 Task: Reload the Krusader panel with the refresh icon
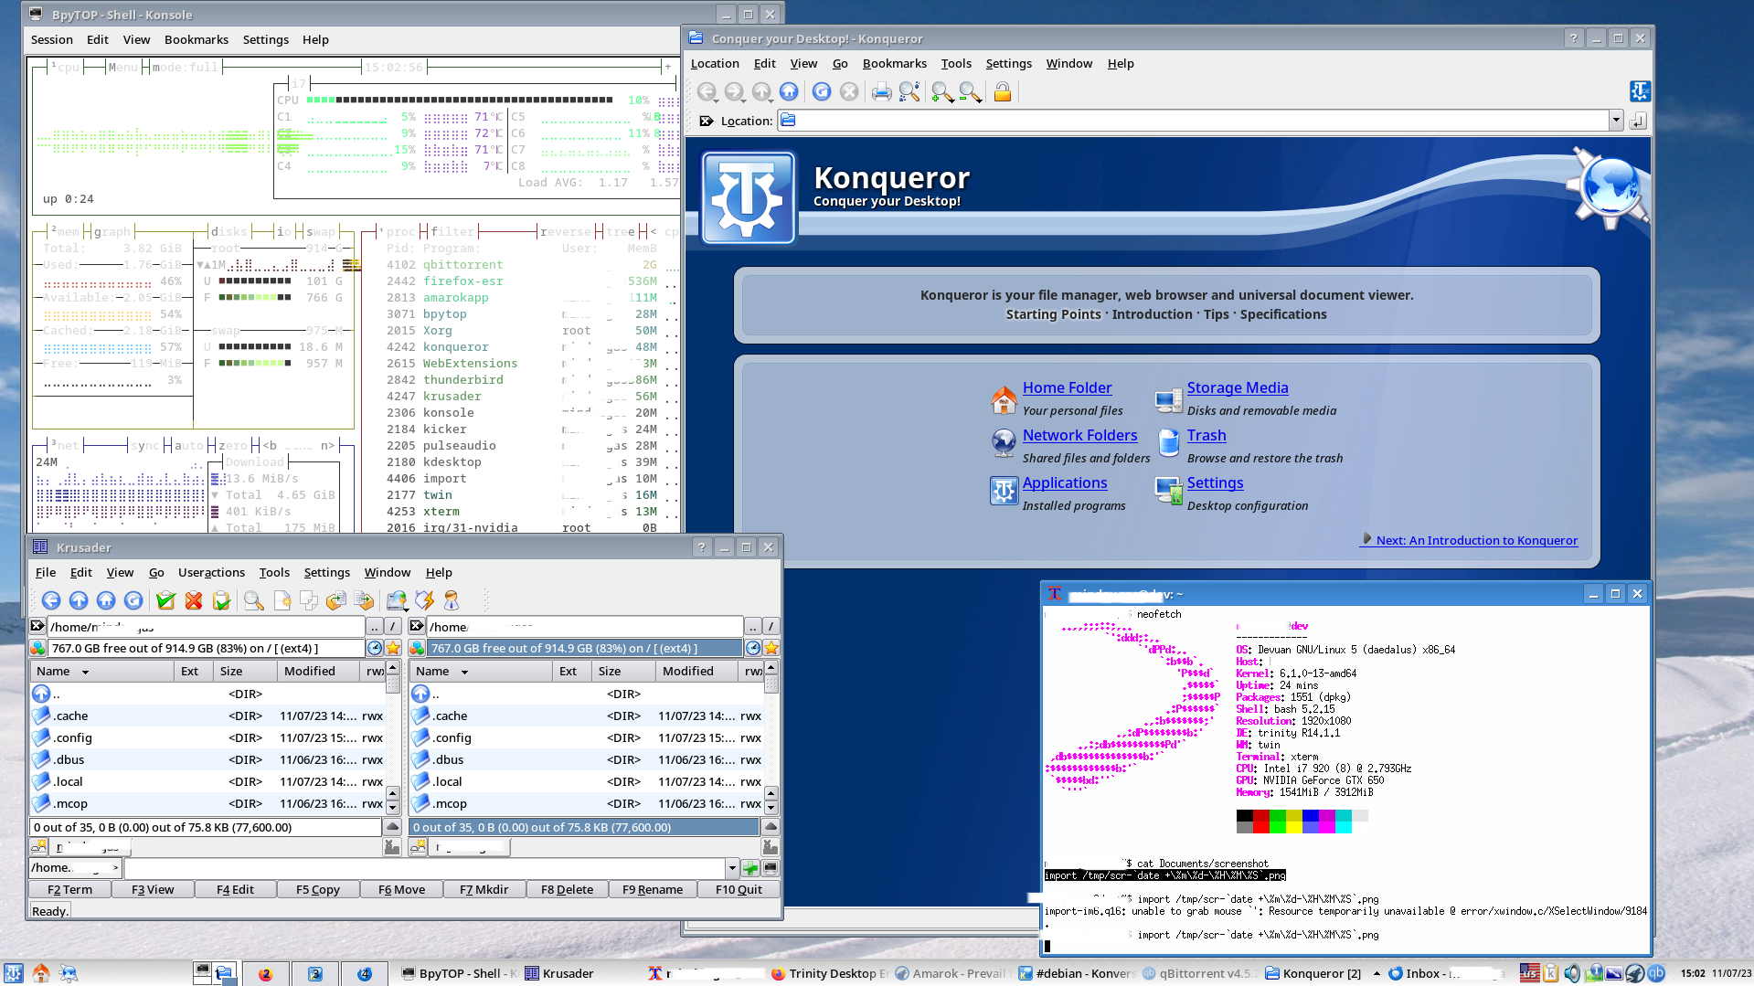point(133,600)
